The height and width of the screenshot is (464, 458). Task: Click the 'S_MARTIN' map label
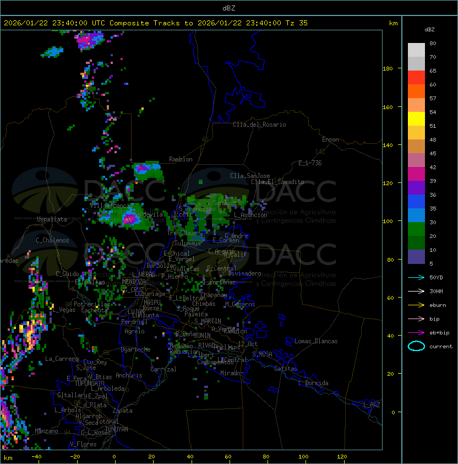coord(208,321)
